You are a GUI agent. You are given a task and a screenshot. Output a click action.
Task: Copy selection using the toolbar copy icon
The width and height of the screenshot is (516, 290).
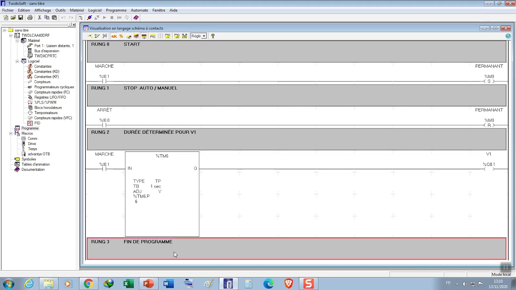47,18
